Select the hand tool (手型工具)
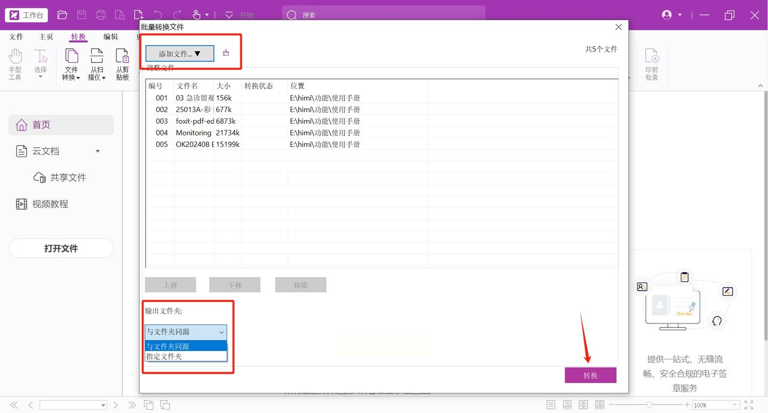Viewport: 768px width, 413px height. pos(15,65)
